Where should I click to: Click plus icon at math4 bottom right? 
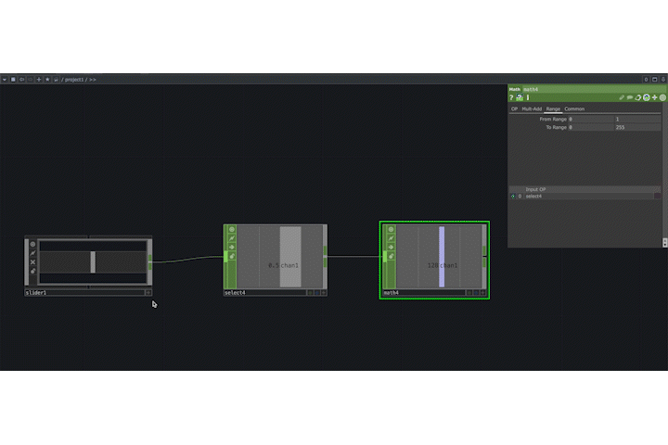(x=482, y=293)
